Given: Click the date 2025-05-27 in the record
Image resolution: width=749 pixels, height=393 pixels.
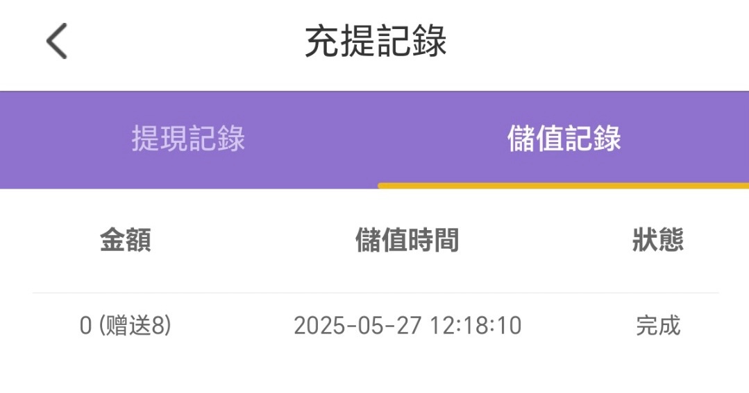Looking at the screenshot, I should (x=358, y=326).
